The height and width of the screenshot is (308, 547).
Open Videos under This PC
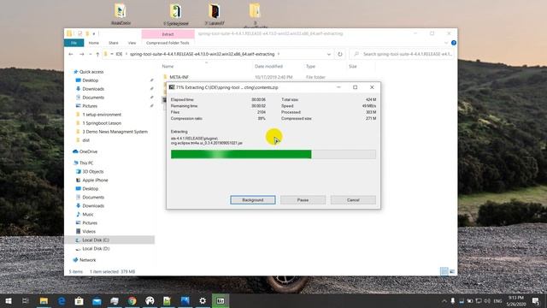tap(89, 232)
